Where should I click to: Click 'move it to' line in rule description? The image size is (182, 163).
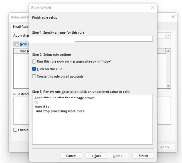click(42, 107)
